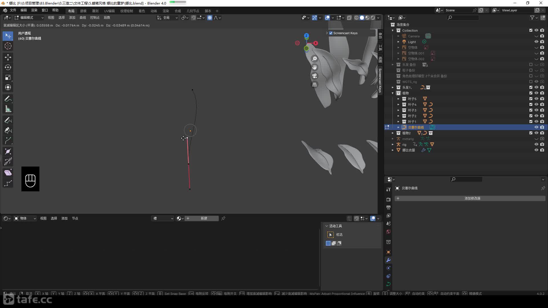Toggle visibility eye for Light
The image size is (548, 308).
[x=536, y=42]
